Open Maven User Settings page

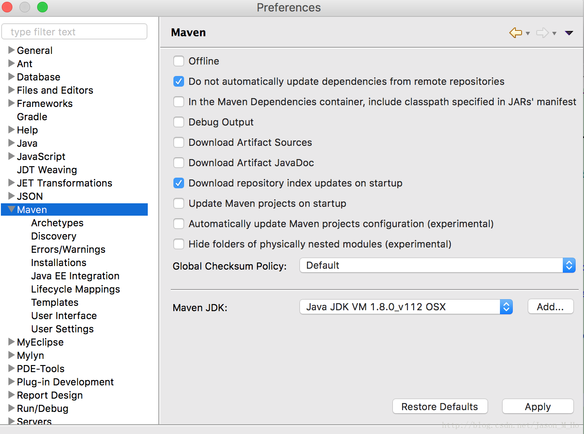tap(62, 329)
